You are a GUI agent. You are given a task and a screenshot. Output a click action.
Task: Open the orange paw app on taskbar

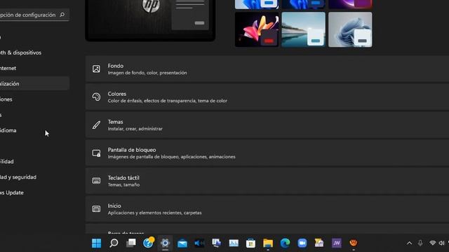point(354,243)
